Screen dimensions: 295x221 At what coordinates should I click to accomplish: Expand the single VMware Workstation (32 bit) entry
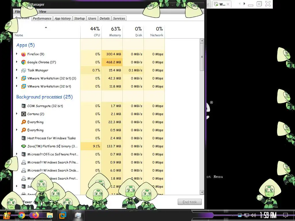pos(16,86)
